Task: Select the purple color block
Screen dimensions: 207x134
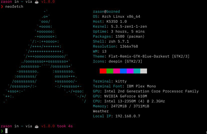Action: pyautogui.click(x=130, y=71)
